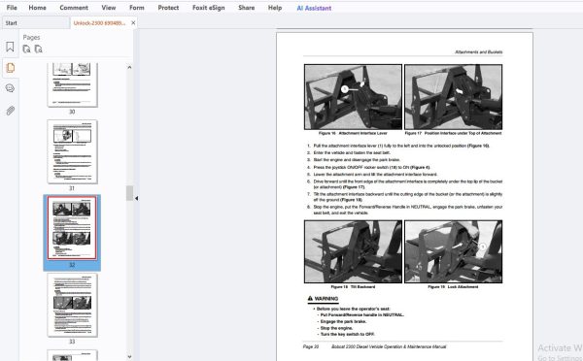This screenshot has width=583, height=361.
Task: Click the thumbnail scrollbar up arrow
Action: pos(129,67)
